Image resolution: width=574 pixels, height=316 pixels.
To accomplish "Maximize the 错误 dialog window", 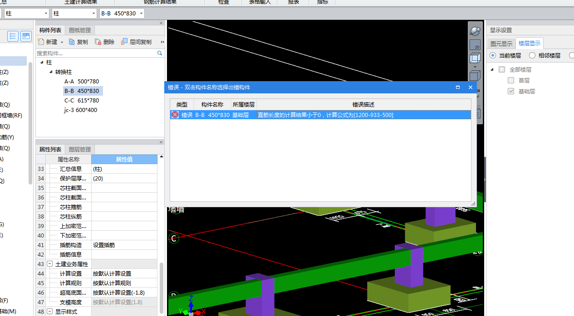I will [x=458, y=87].
